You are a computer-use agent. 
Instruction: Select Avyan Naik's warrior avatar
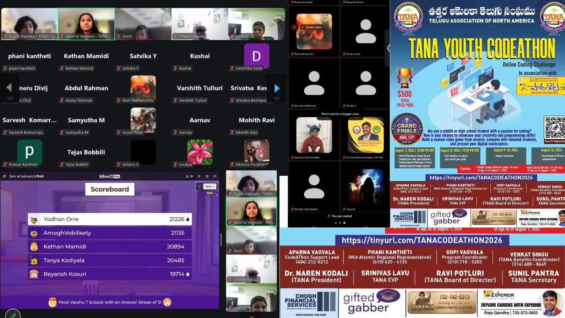[x=143, y=120]
